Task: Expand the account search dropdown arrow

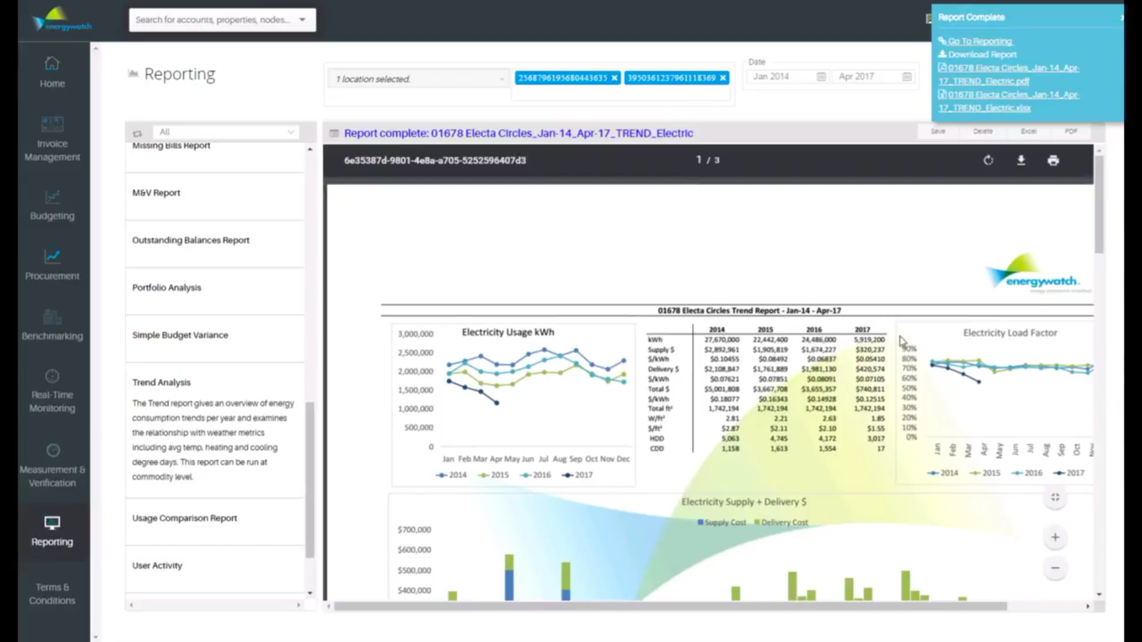Action: click(x=302, y=20)
